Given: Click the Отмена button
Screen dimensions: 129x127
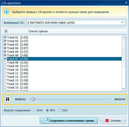Looking at the screenshot, I should 113,120.
